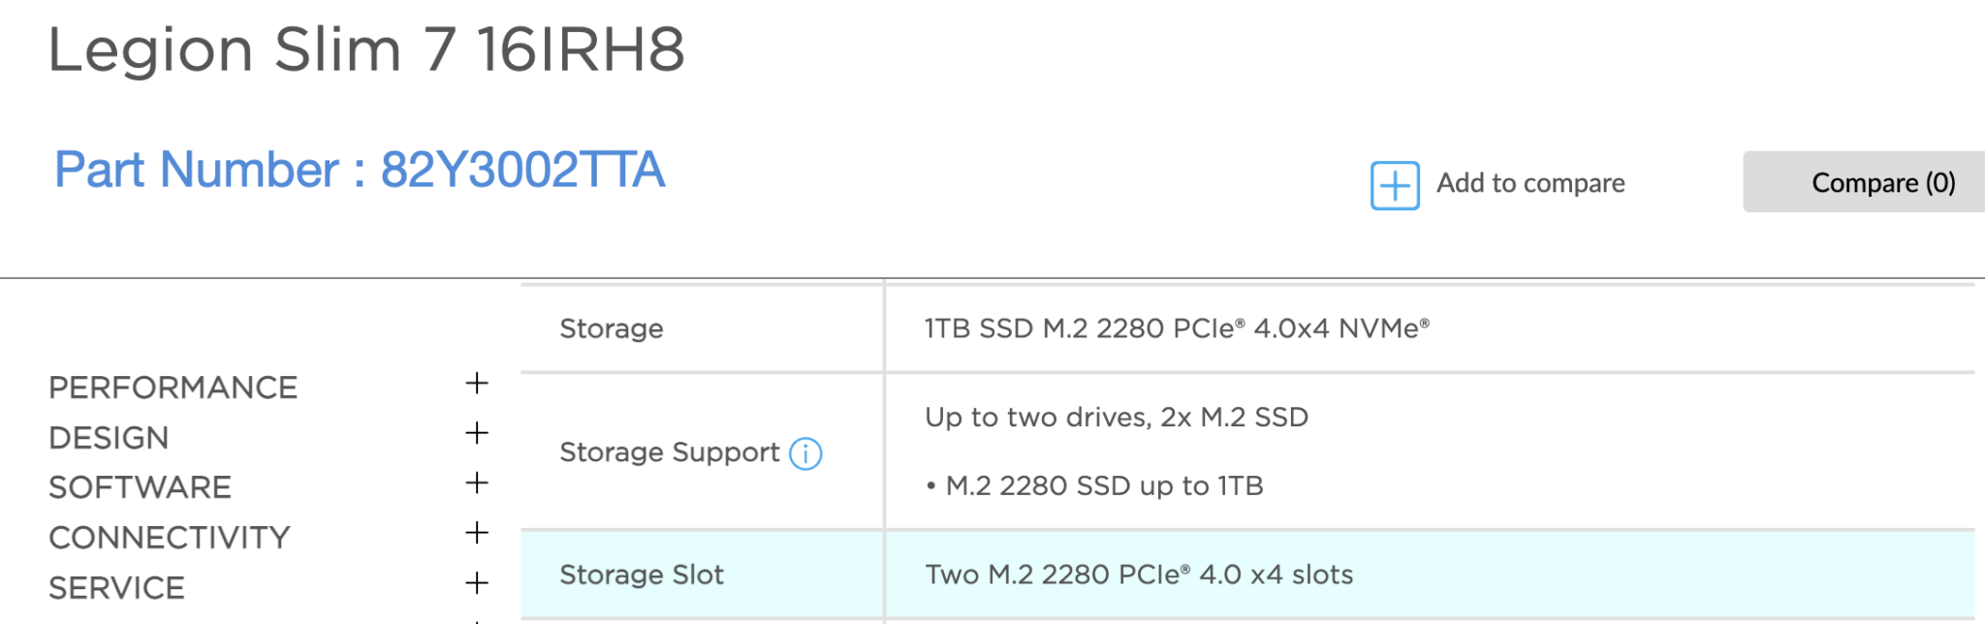The image size is (1985, 624).
Task: Click the PERFORMANCE sidebar item
Action: pos(173,387)
